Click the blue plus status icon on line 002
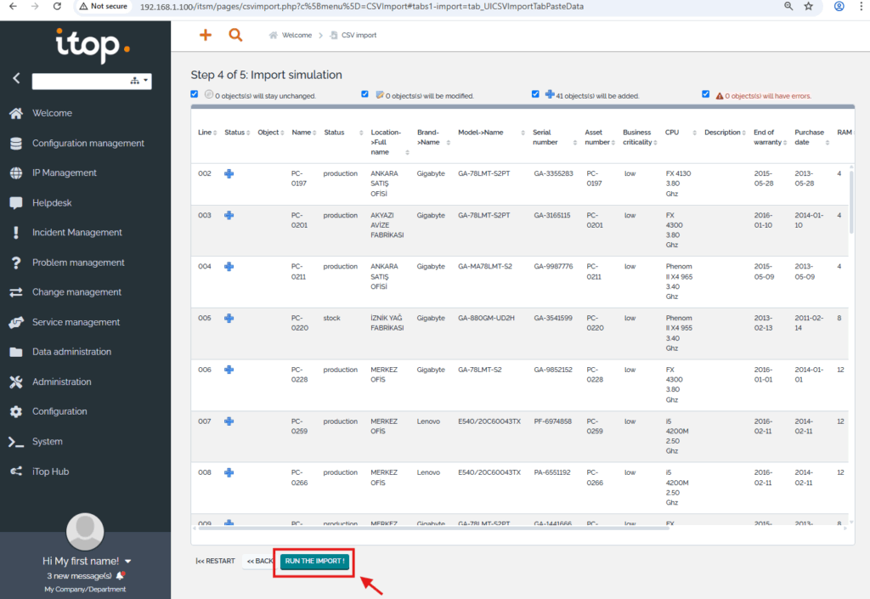870x599 pixels. tap(229, 173)
